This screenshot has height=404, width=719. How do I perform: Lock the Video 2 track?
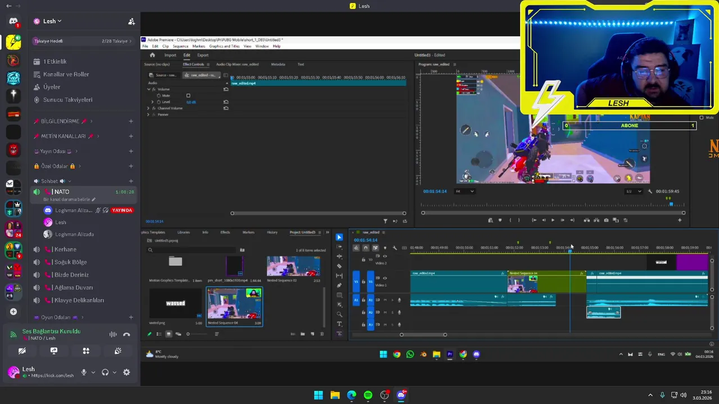tap(363, 260)
